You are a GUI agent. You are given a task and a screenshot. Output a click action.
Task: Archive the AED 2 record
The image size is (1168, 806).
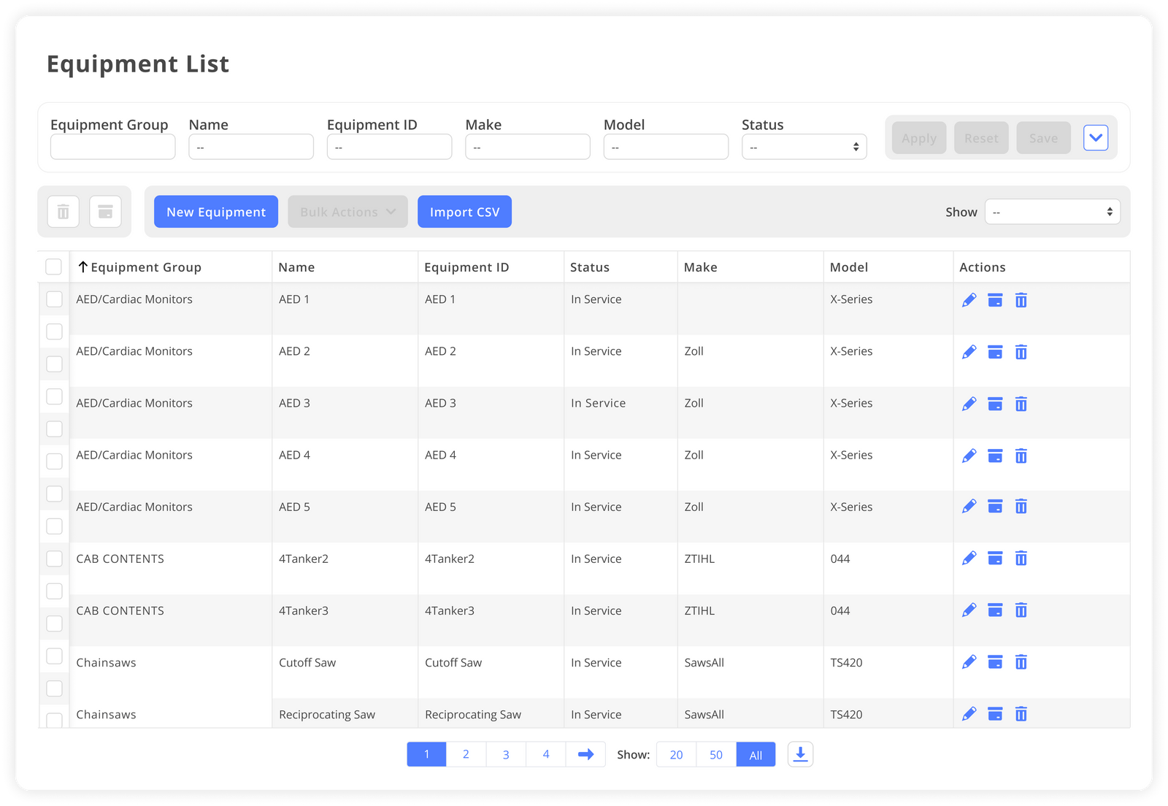coord(995,351)
